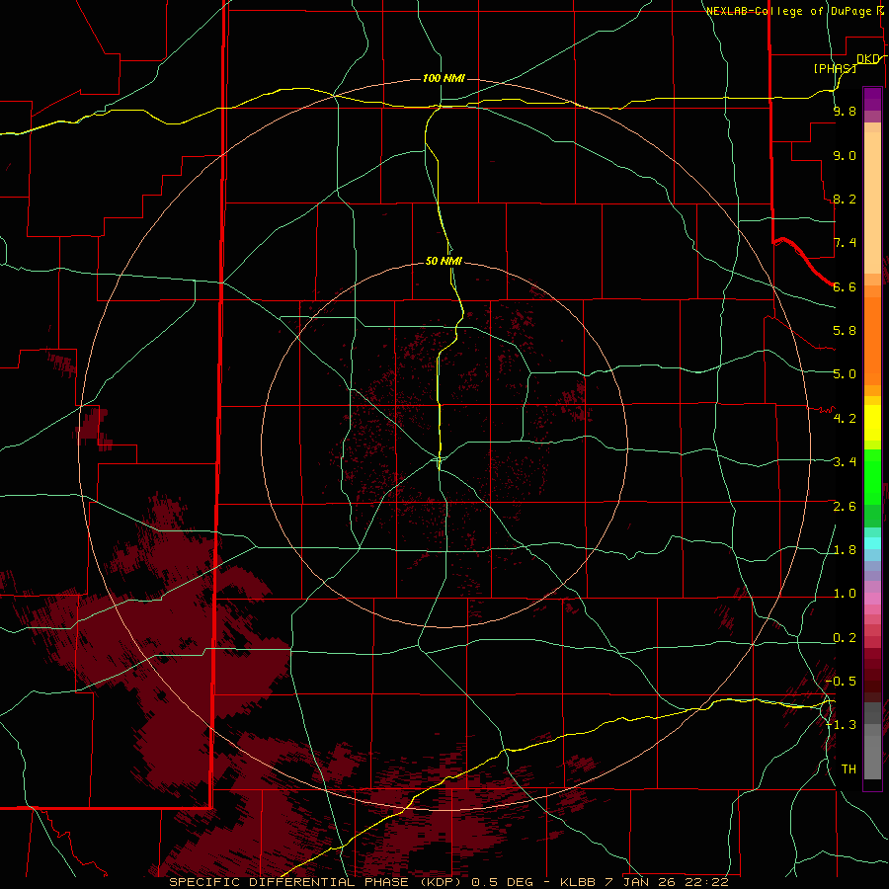Click the TH label on the color scale
Screen dimensions: 889x889
pyautogui.click(x=849, y=769)
